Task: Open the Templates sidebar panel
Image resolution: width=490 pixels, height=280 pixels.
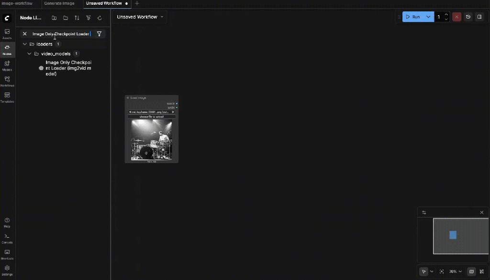Action: tap(7, 97)
